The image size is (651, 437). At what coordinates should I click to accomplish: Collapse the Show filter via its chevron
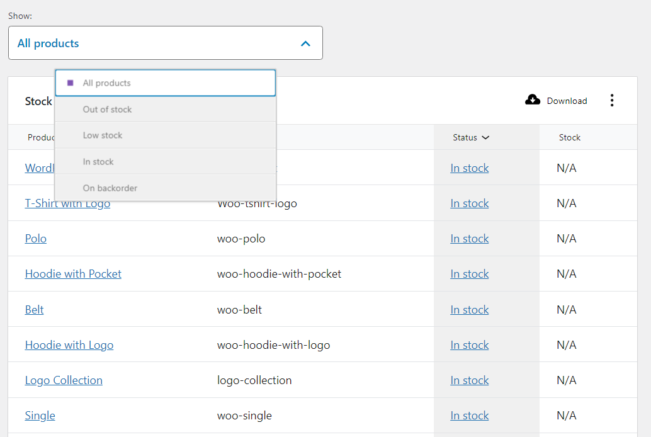305,43
